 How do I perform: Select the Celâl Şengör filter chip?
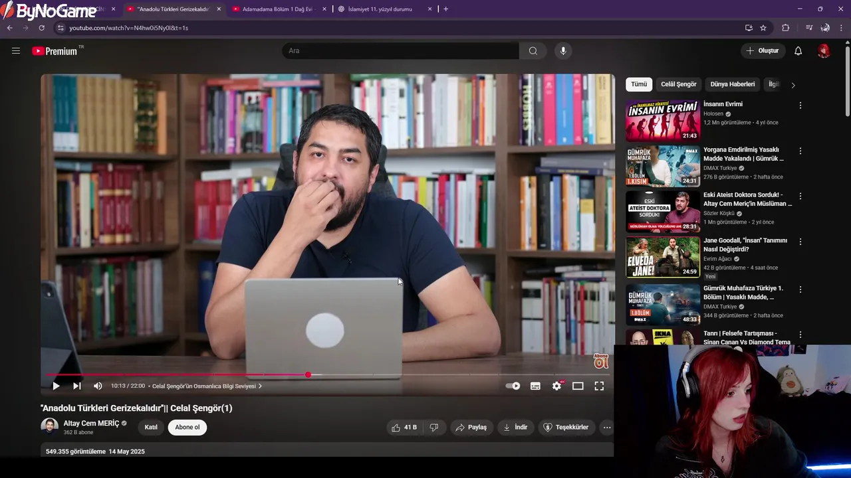click(x=679, y=84)
